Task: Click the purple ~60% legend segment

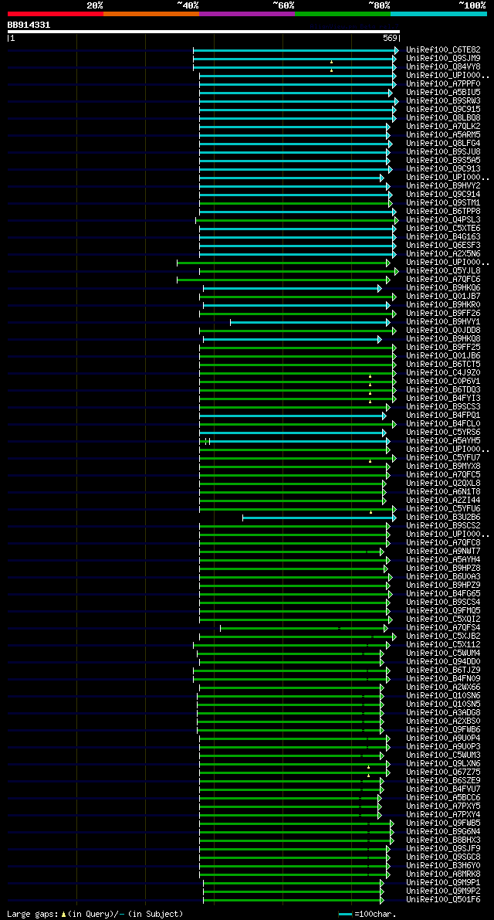Action: [247, 13]
